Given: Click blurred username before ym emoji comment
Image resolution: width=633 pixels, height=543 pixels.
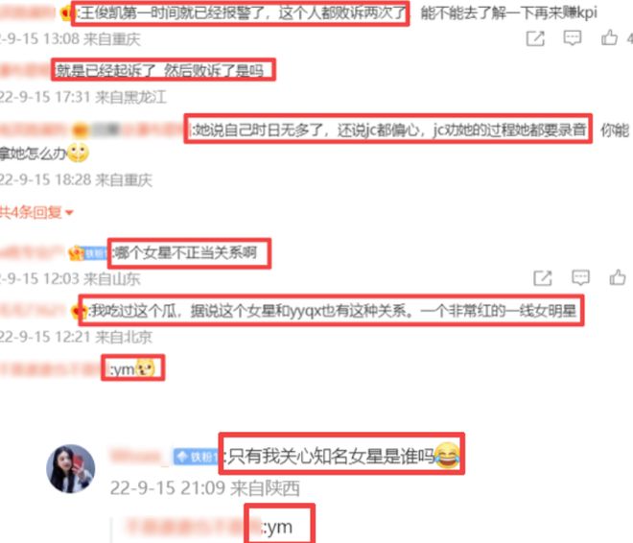Looking at the screenshot, I should coord(50,369).
